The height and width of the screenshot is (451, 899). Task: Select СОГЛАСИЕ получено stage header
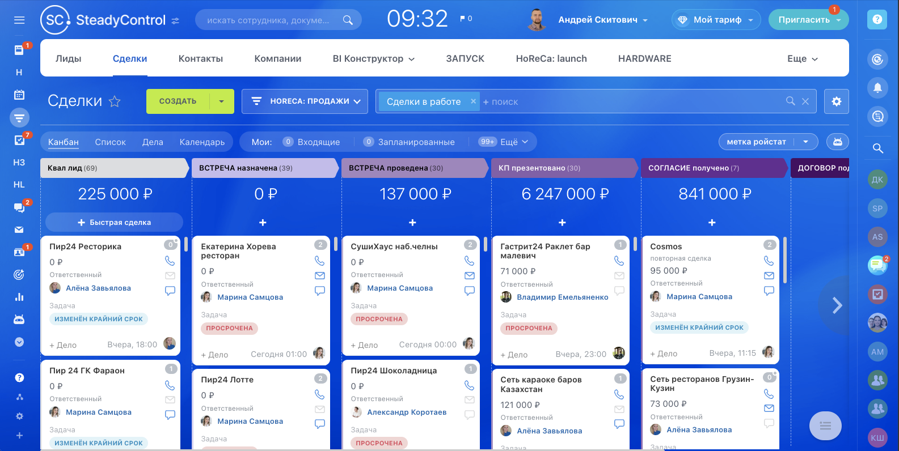[714, 168]
